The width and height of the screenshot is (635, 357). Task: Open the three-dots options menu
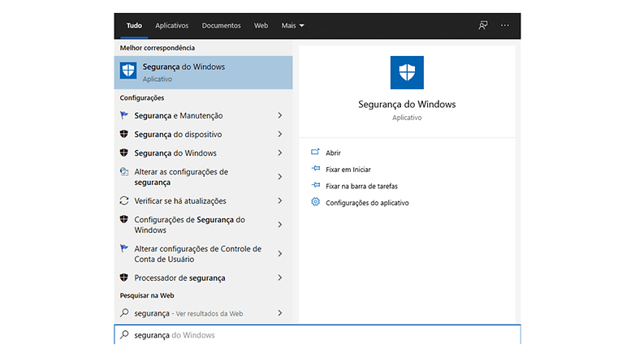coord(504,25)
